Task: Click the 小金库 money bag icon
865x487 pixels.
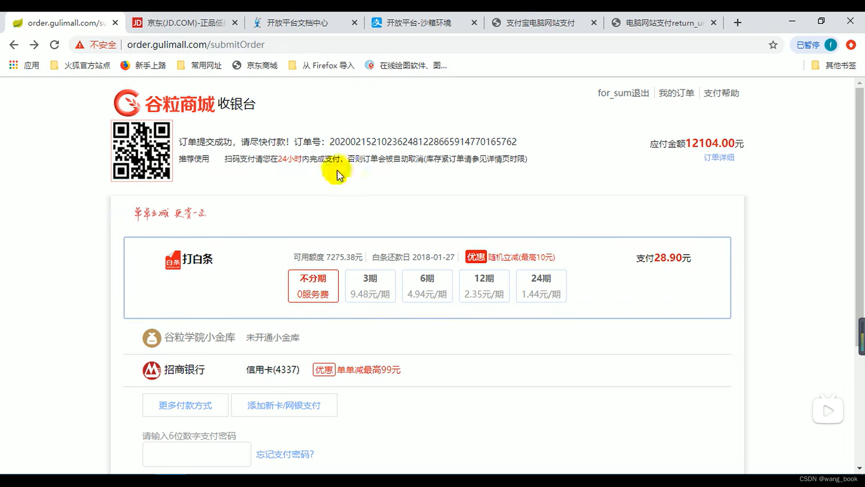Action: tap(152, 338)
